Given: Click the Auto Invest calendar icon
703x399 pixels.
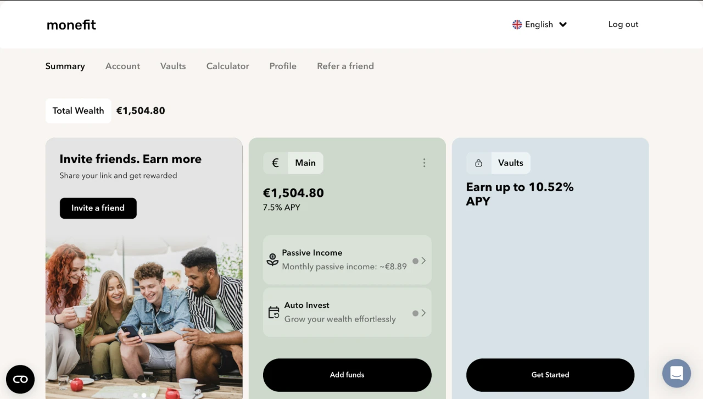Looking at the screenshot, I should pyautogui.click(x=274, y=312).
